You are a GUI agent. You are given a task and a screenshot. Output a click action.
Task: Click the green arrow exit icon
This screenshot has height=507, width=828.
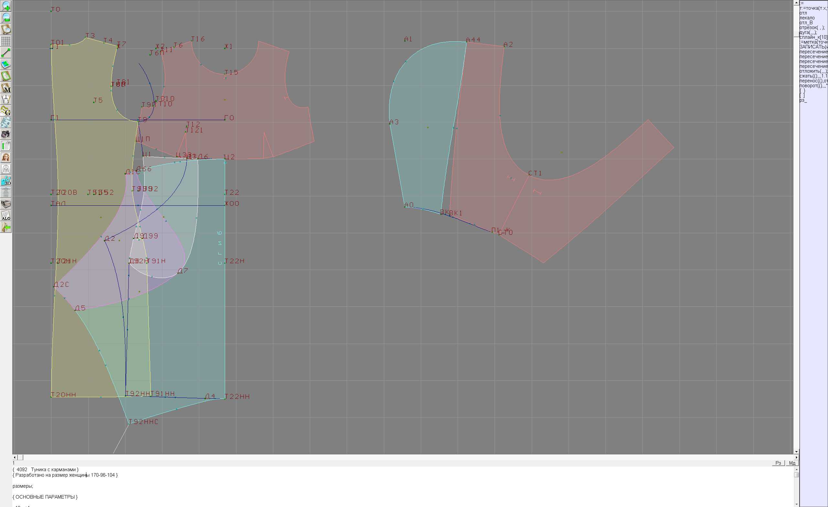click(x=6, y=227)
